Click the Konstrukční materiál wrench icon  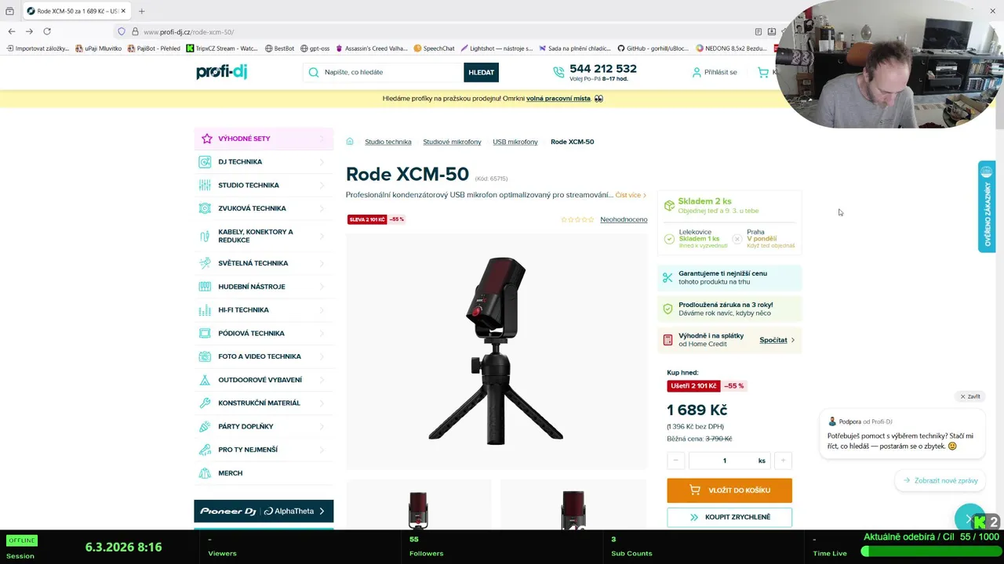(205, 403)
